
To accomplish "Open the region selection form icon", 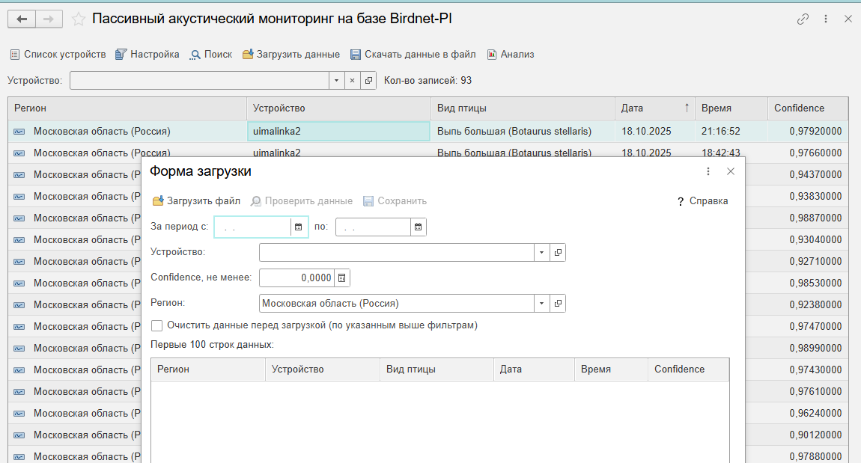I will point(558,303).
